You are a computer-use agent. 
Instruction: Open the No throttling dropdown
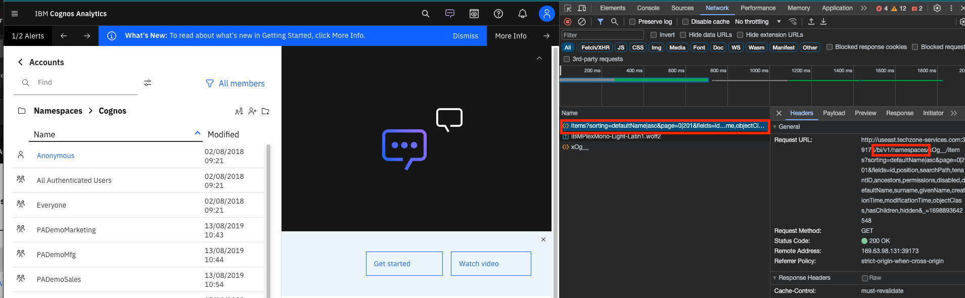[x=758, y=22]
